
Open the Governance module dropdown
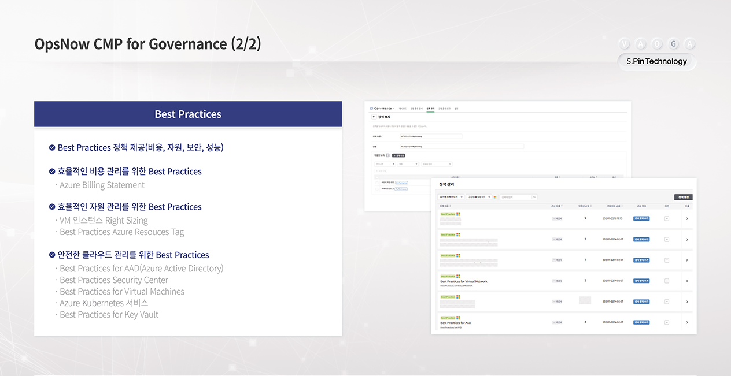382,108
